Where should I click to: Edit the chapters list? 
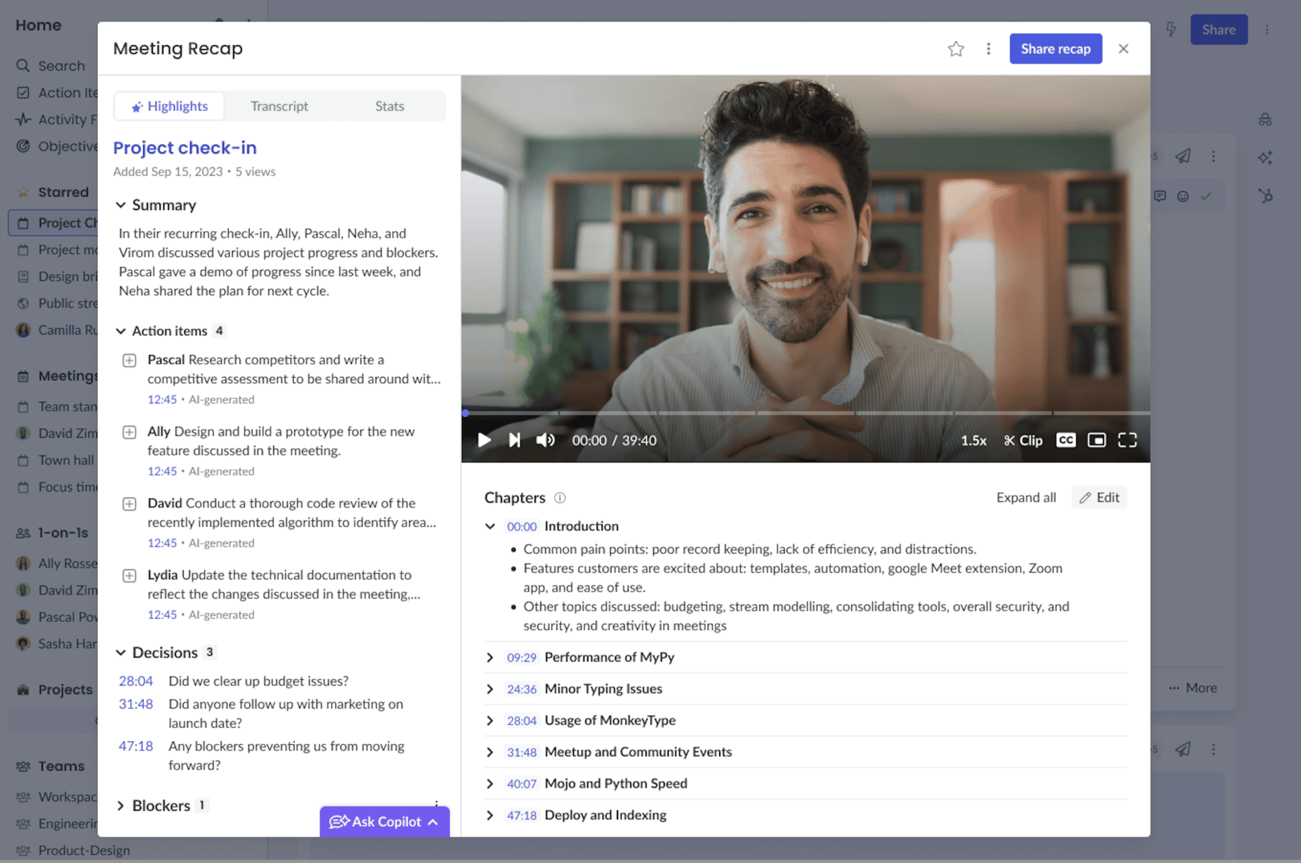pos(1100,498)
